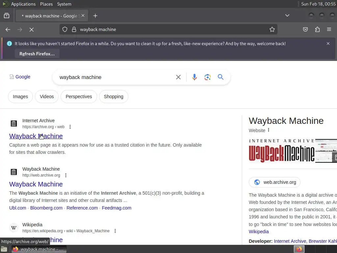
Task: Filter results by Perspectives
Action: (79, 97)
